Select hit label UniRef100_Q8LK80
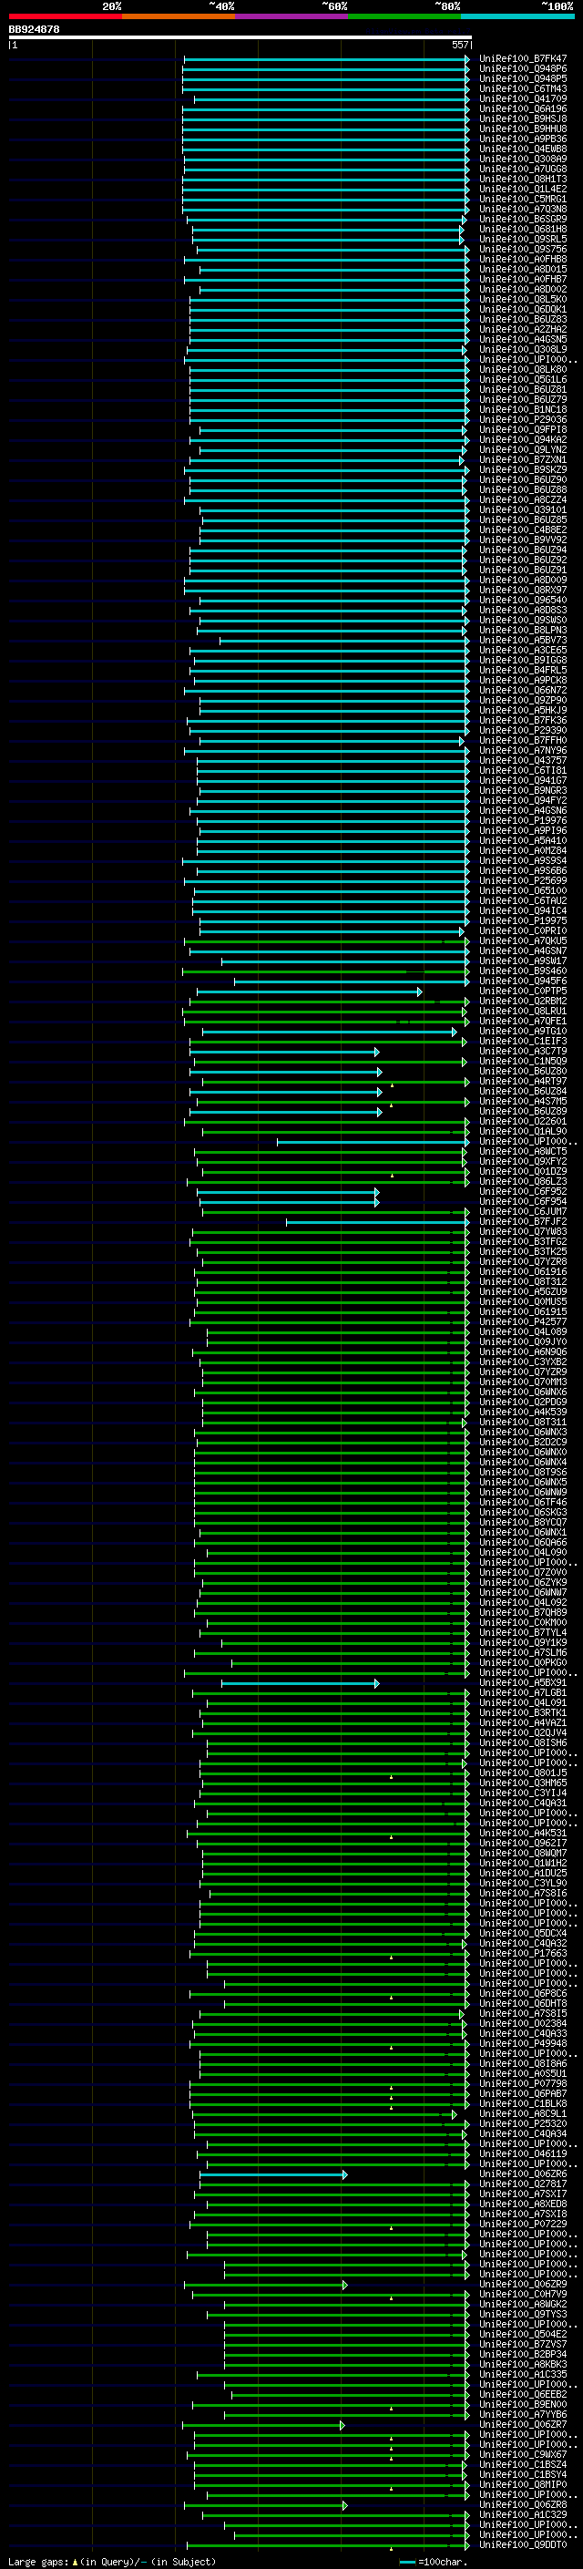This screenshot has width=583, height=2569. click(x=522, y=370)
